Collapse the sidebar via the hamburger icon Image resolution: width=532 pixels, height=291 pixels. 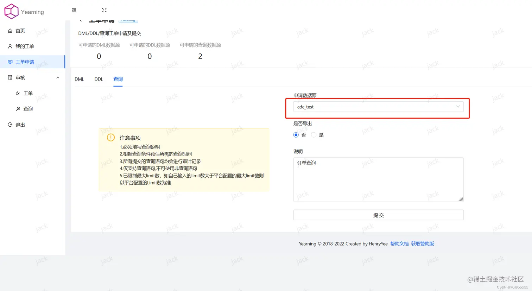click(x=74, y=10)
